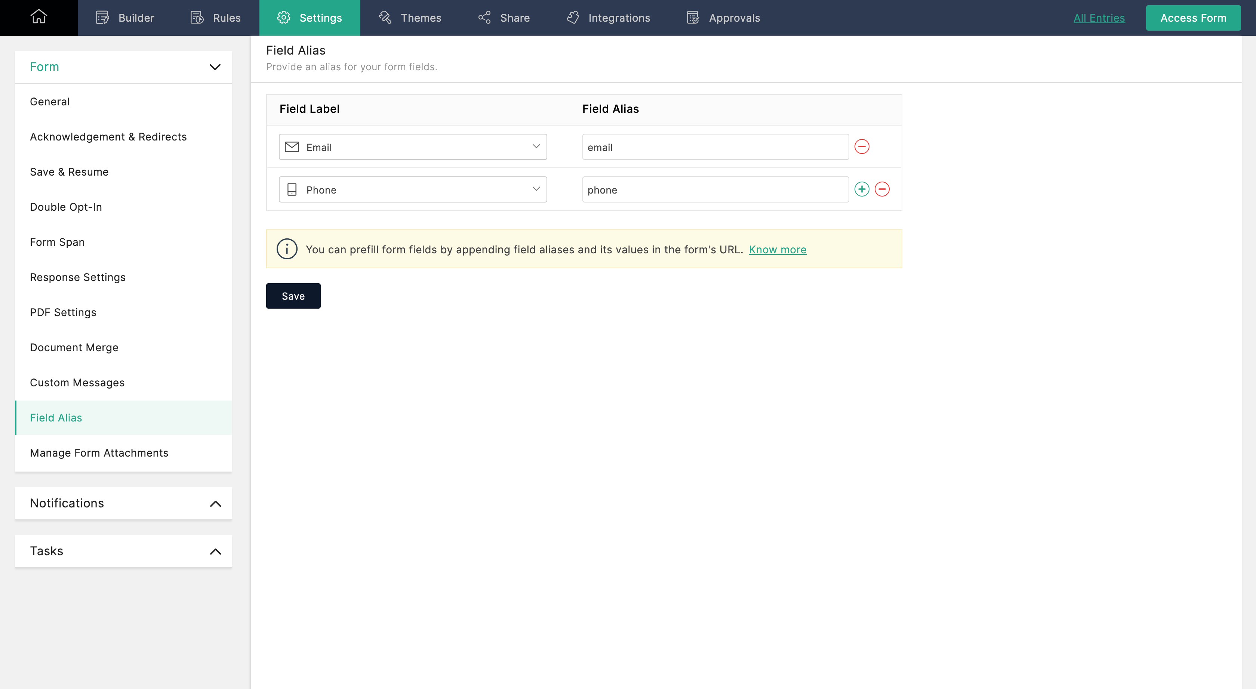
Task: Save the field alias settings
Action: 293,296
